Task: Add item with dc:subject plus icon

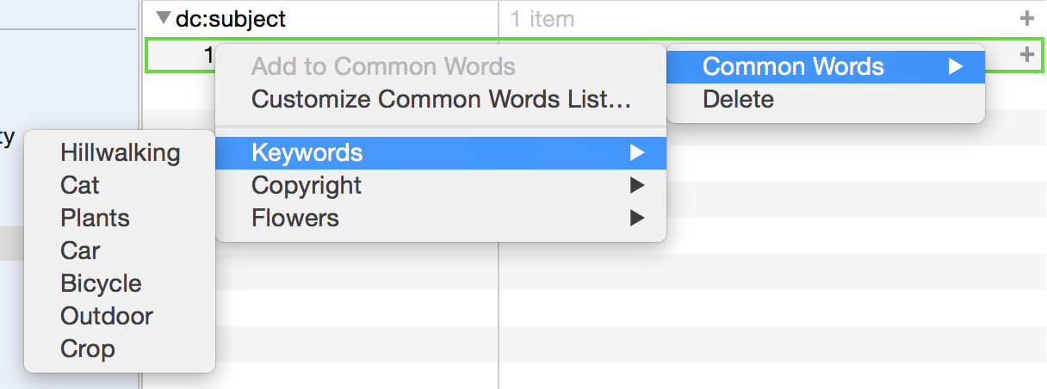Action: [x=1025, y=18]
